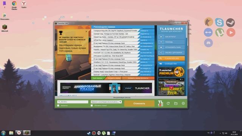Select the 'BultCraft' server row
This screenshot has height=136, width=242.
click(x=123, y=75)
